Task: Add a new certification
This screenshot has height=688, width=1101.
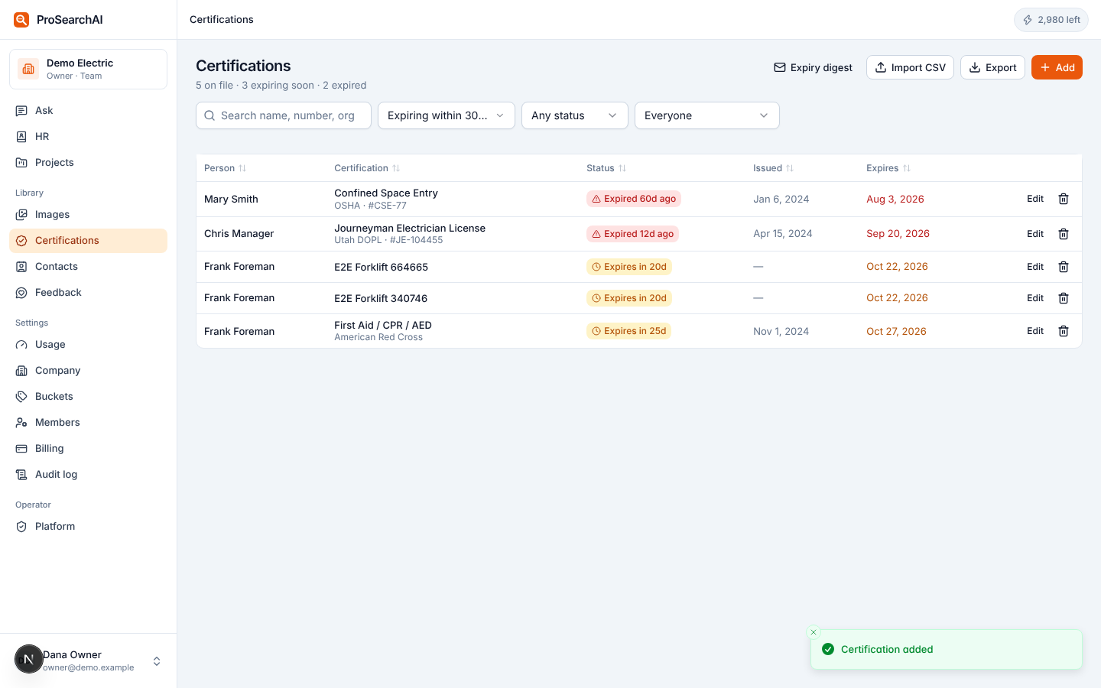Action: [x=1057, y=67]
